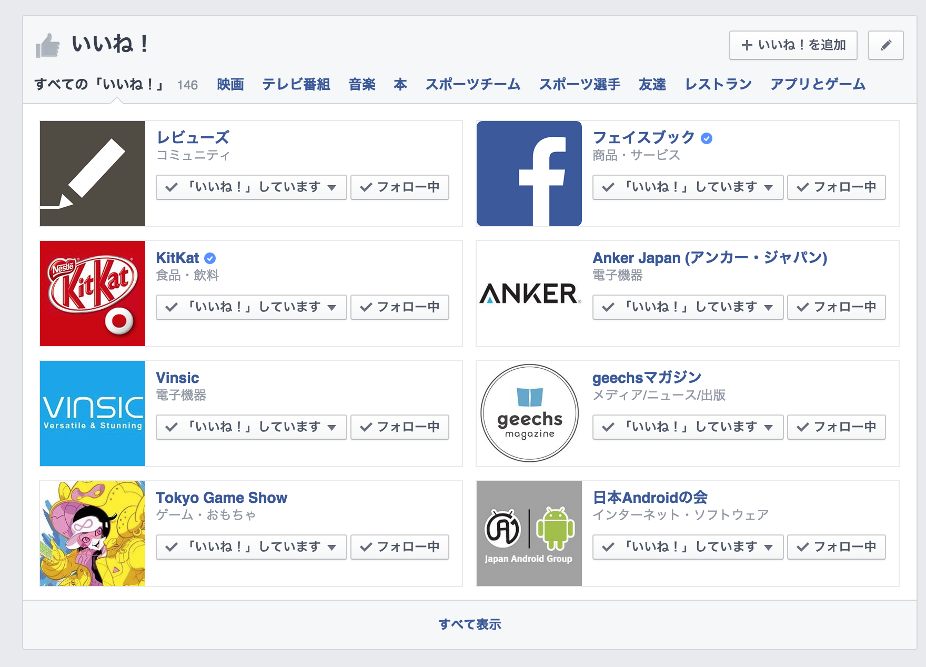The image size is (926, 667).
Task: Open the Tokyo Game Show page link
Action: pyautogui.click(x=222, y=498)
